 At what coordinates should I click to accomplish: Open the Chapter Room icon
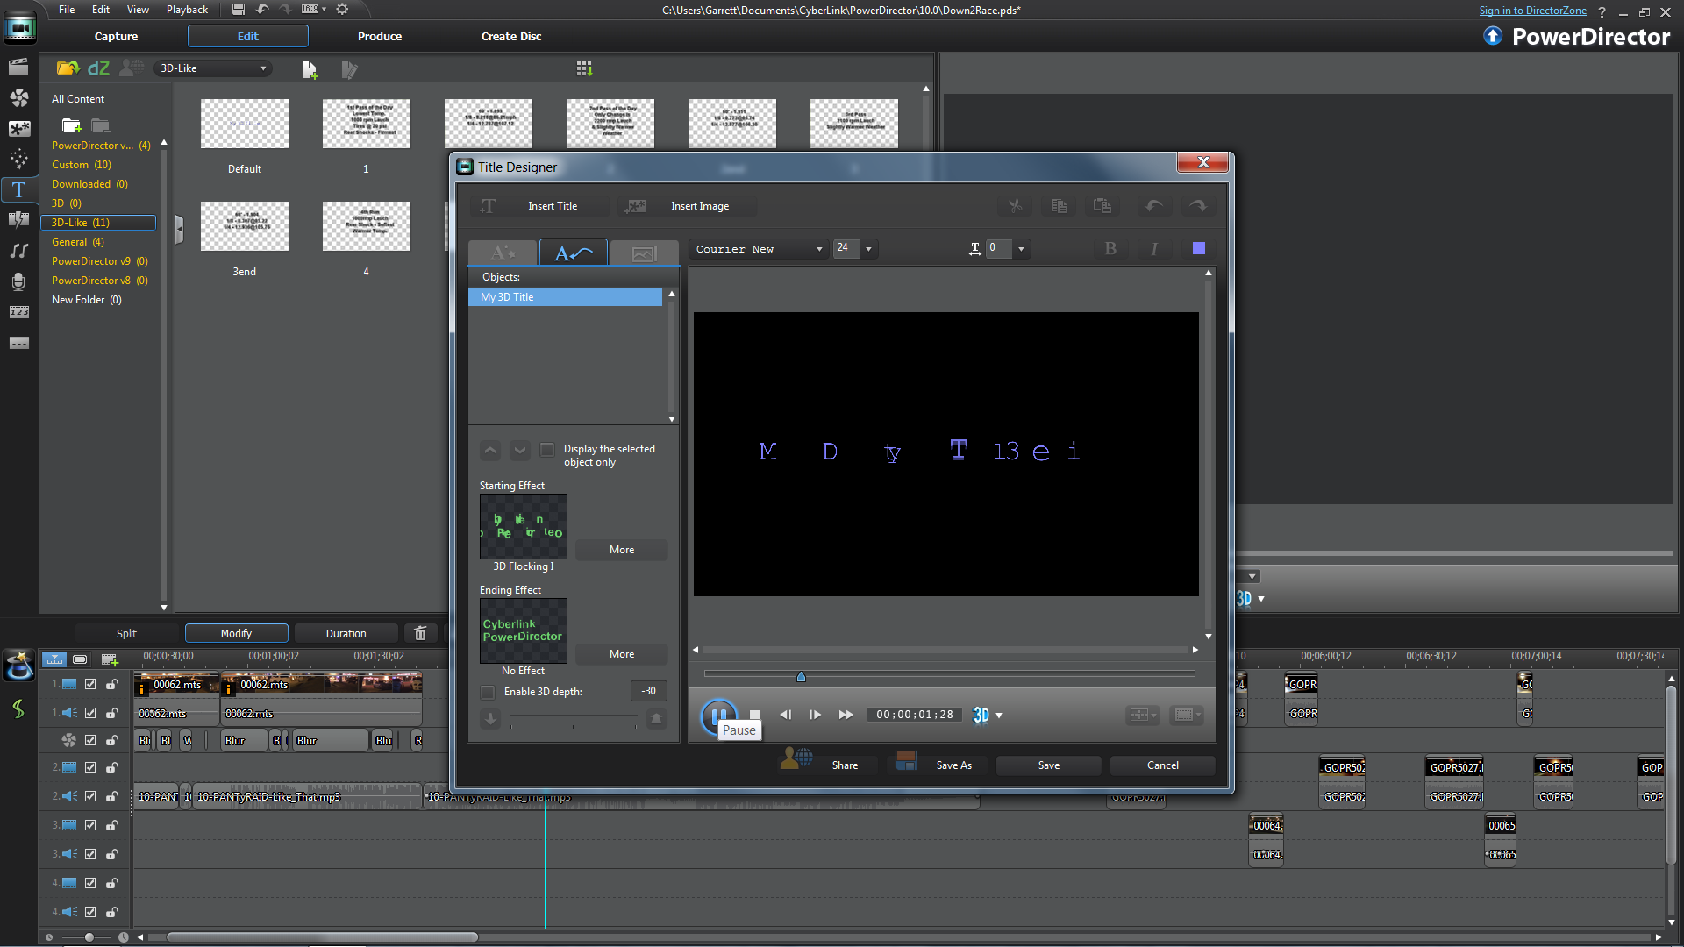(x=18, y=312)
